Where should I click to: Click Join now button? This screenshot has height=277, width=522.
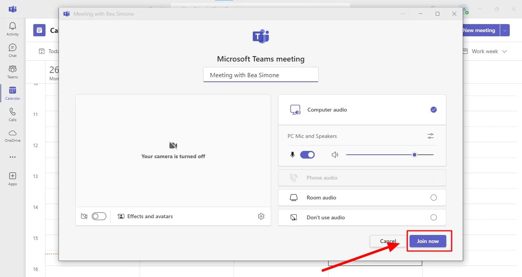[428, 241]
